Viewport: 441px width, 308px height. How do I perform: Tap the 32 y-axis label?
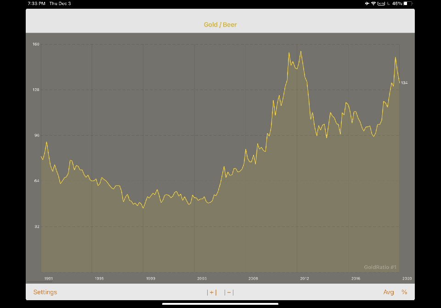tap(37, 226)
